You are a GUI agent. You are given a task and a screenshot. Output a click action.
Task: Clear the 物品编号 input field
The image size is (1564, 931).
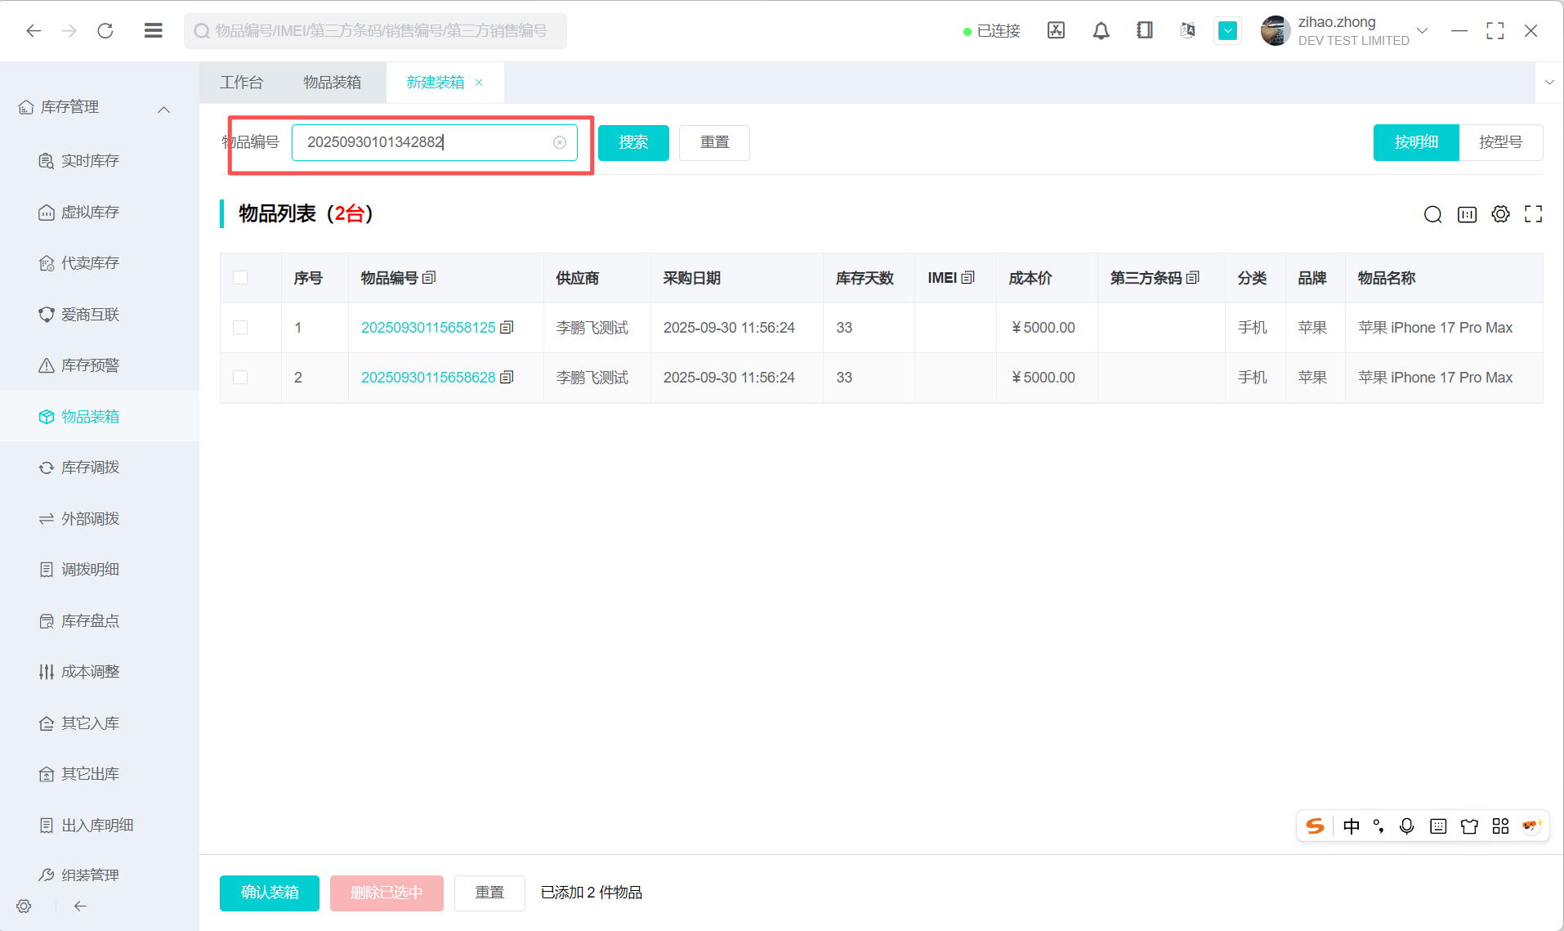pos(560,142)
